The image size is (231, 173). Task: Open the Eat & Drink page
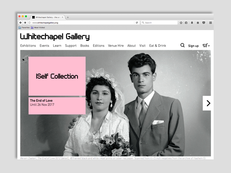coord(158,46)
